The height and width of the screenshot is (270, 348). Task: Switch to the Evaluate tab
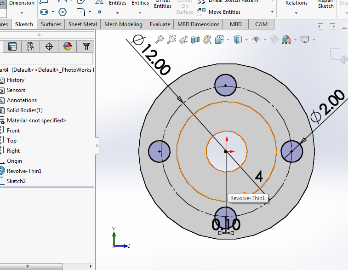coord(160,24)
